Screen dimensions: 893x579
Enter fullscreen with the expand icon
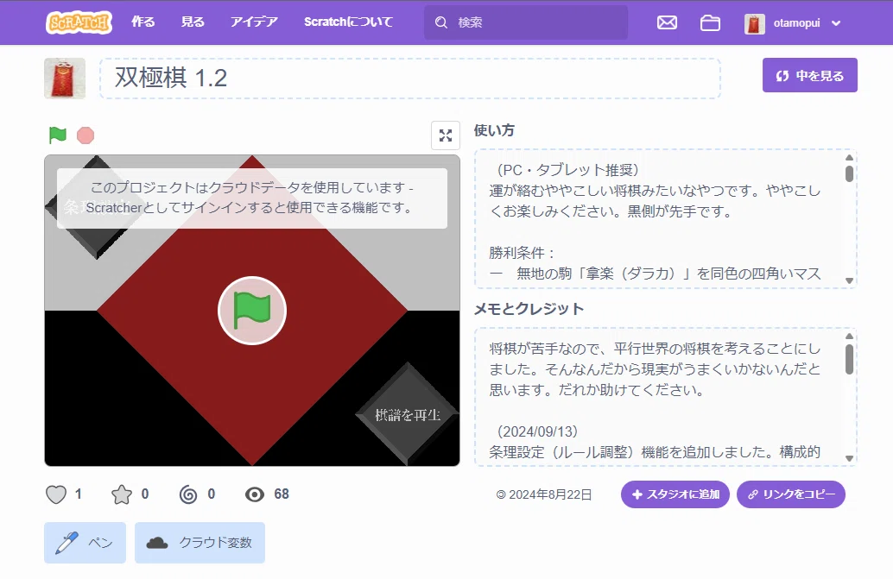pos(446,135)
